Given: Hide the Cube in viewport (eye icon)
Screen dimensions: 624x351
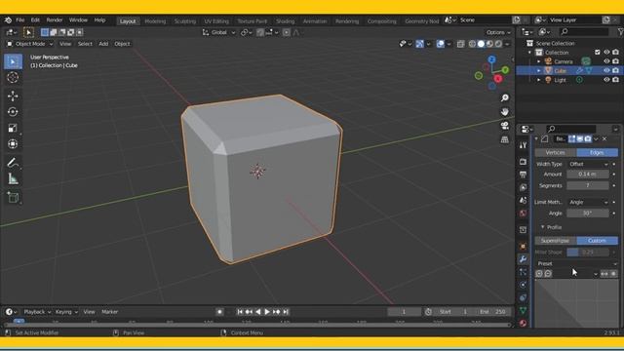Looking at the screenshot, I should pyautogui.click(x=606, y=70).
